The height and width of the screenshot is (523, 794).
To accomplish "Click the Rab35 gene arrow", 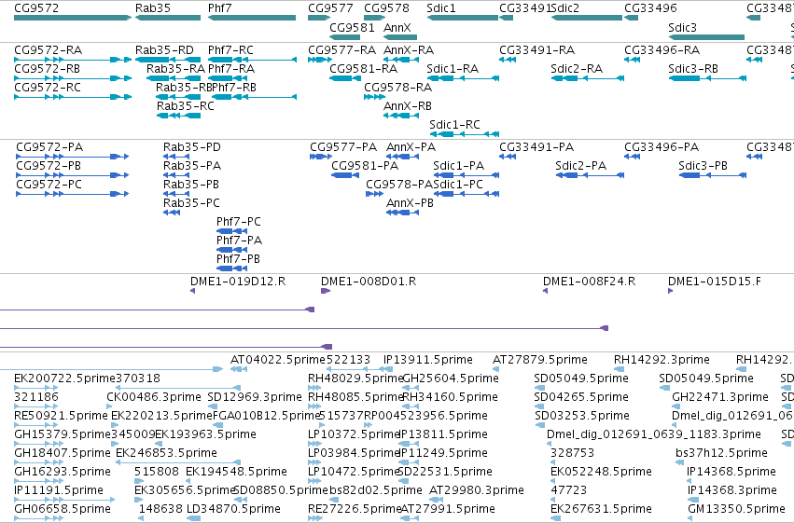I will [x=168, y=18].
